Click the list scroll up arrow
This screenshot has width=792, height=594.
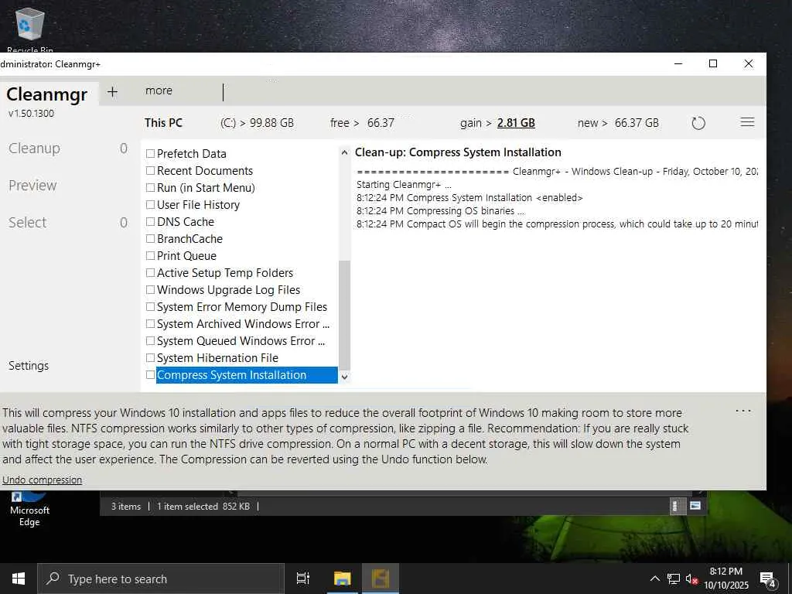click(x=344, y=152)
